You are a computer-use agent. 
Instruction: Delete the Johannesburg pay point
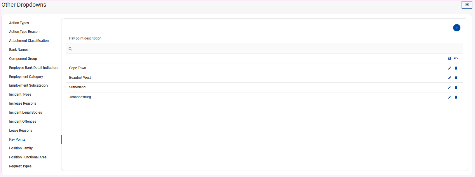pos(456,97)
